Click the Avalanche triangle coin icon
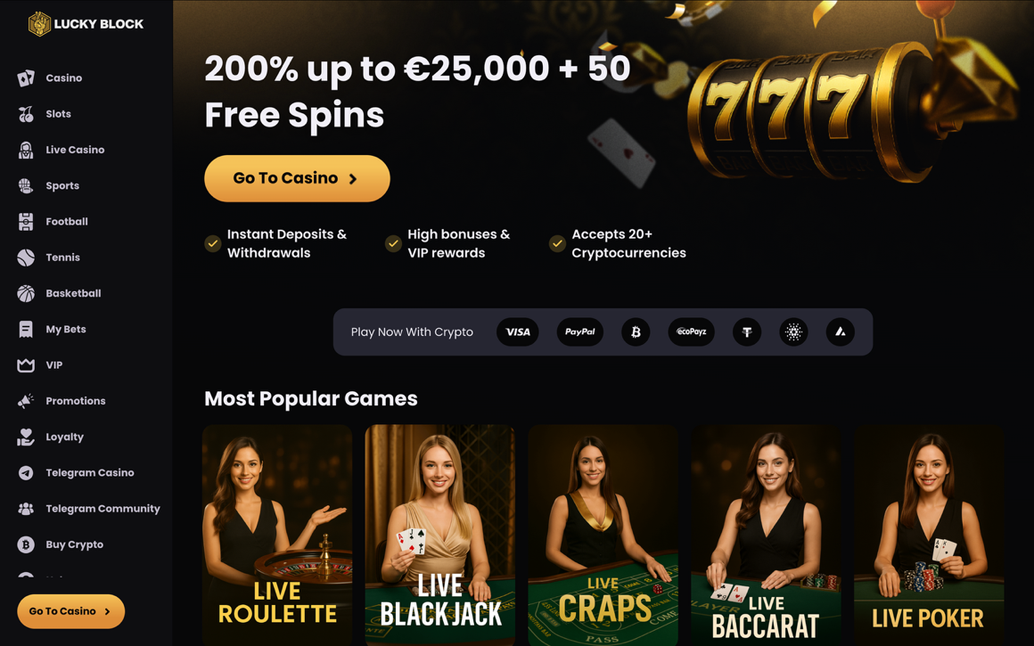 tap(840, 331)
